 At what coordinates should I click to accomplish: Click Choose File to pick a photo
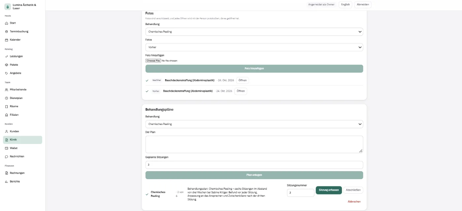153,61
